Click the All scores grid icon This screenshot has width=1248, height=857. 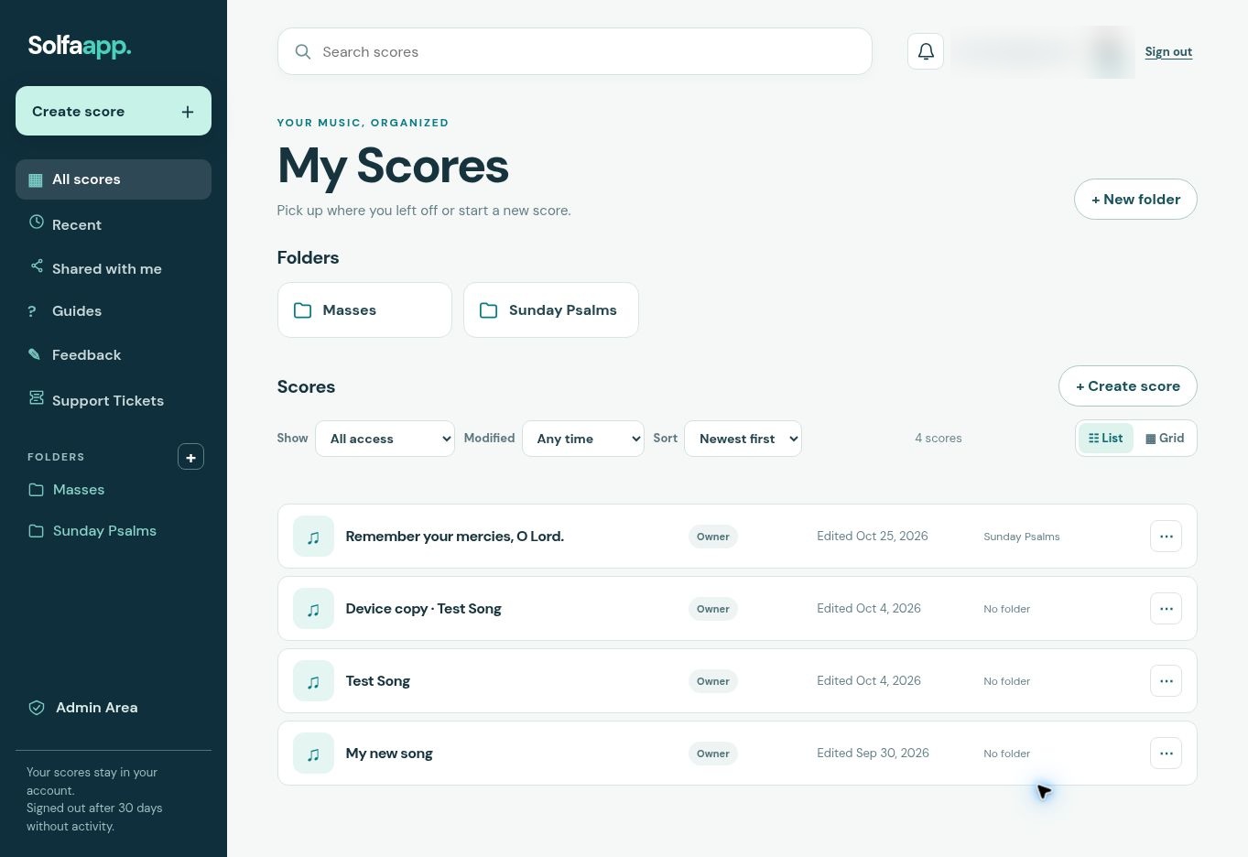pos(36,179)
